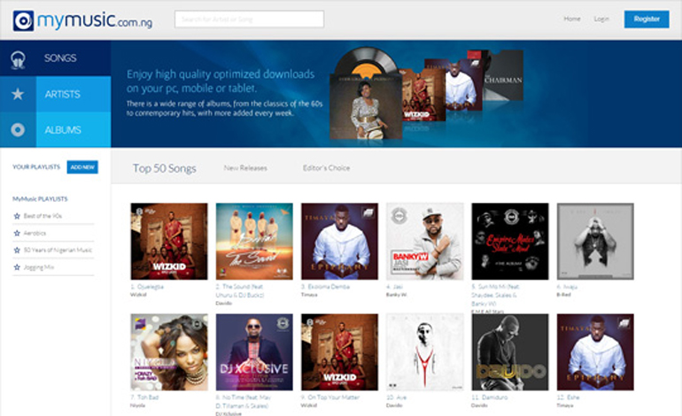
Task: Click the Banky W artist name under Jasi
Action: coord(396,295)
